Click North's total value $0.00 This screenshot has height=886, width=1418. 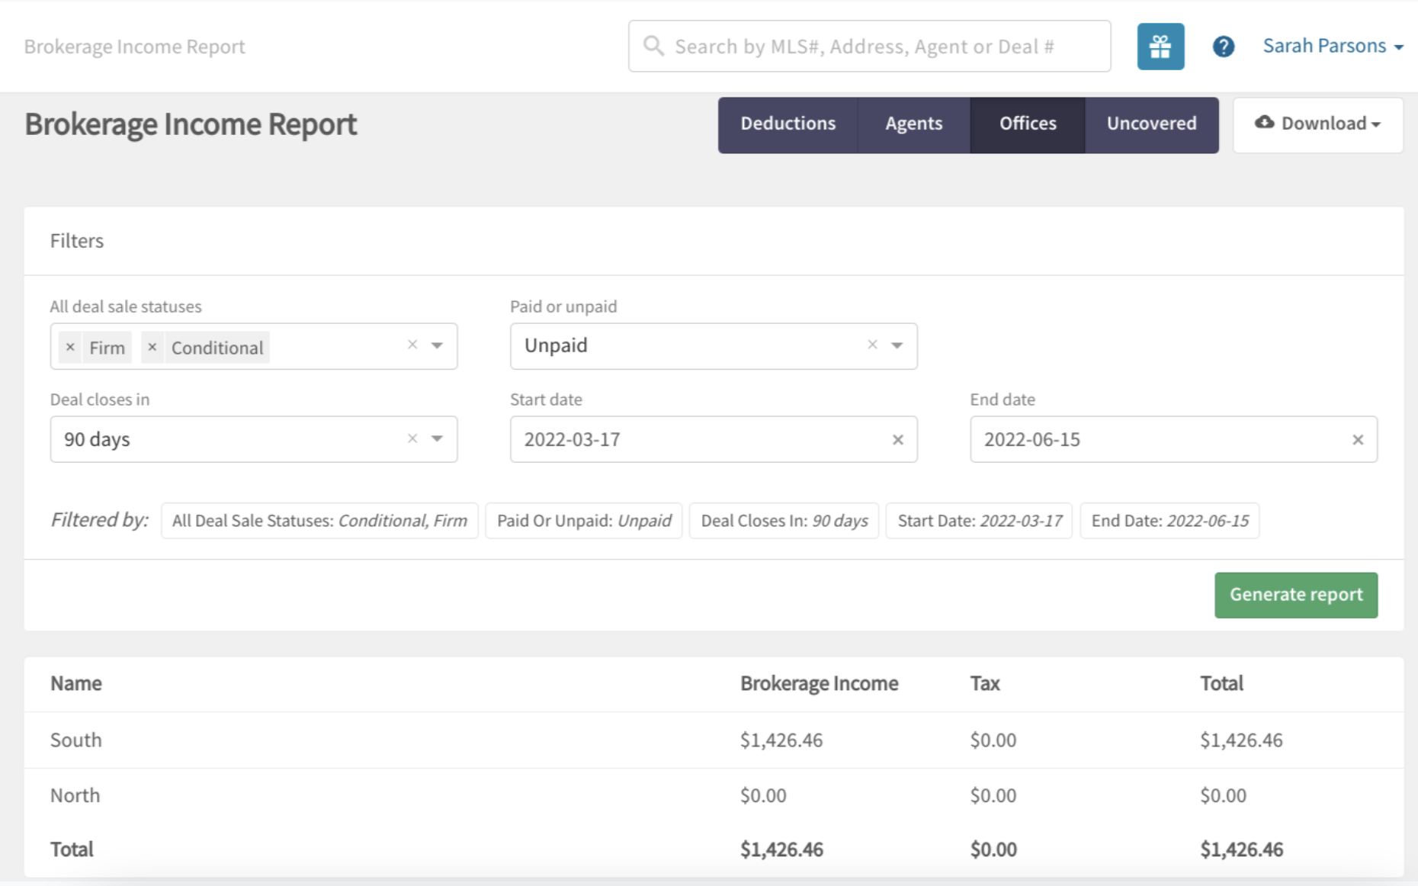point(1224,795)
